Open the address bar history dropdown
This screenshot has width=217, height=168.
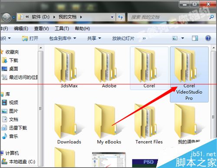[112, 17]
